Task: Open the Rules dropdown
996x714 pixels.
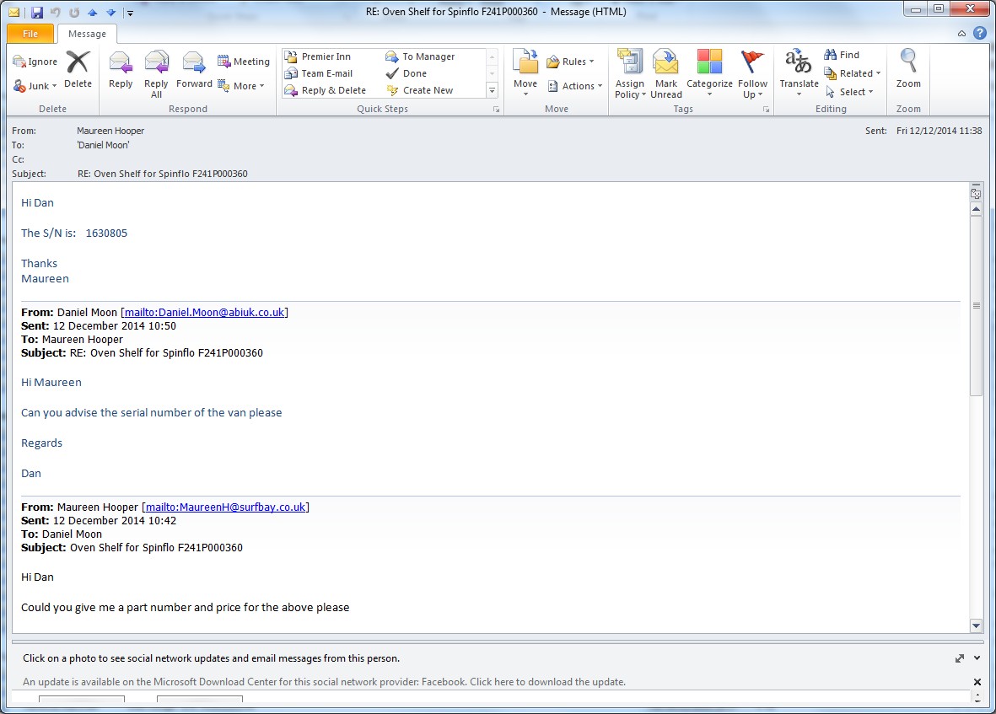Action: click(x=571, y=62)
